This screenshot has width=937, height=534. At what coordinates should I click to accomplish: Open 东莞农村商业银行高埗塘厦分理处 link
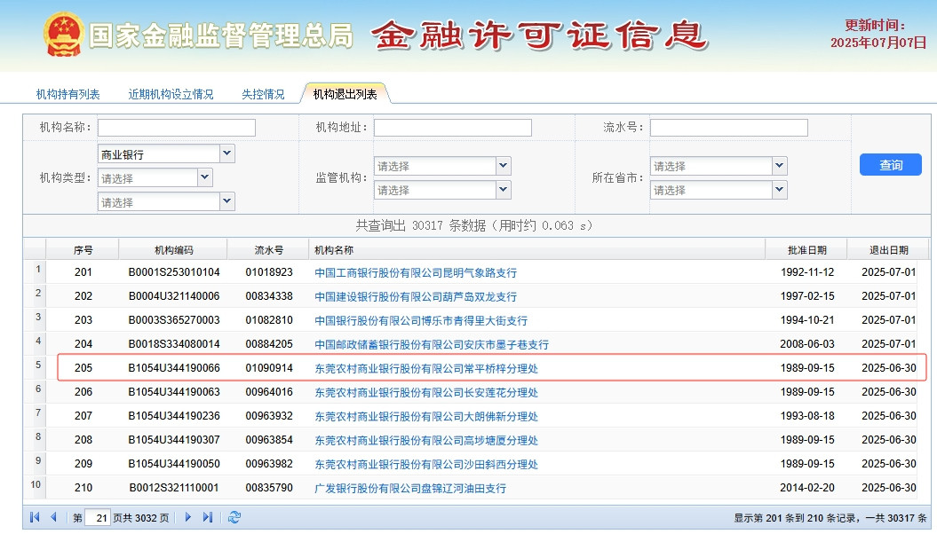tap(426, 440)
